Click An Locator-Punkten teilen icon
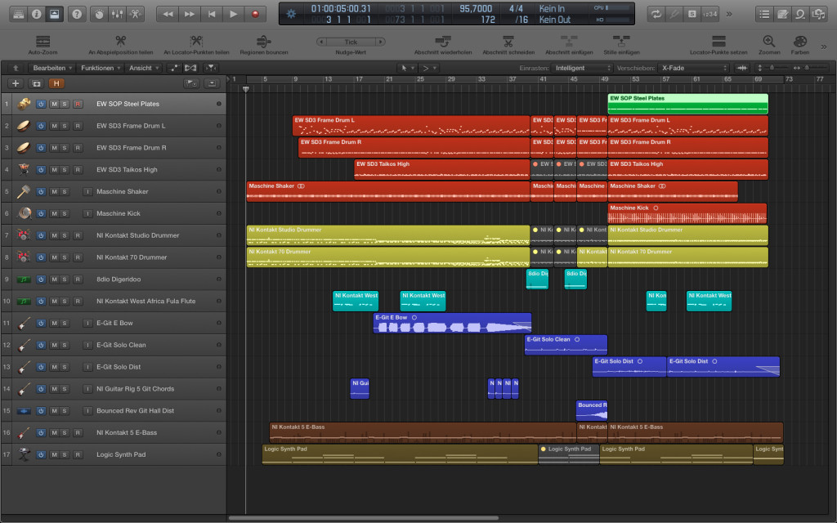Screen dimensions: 837x523 pos(196,41)
